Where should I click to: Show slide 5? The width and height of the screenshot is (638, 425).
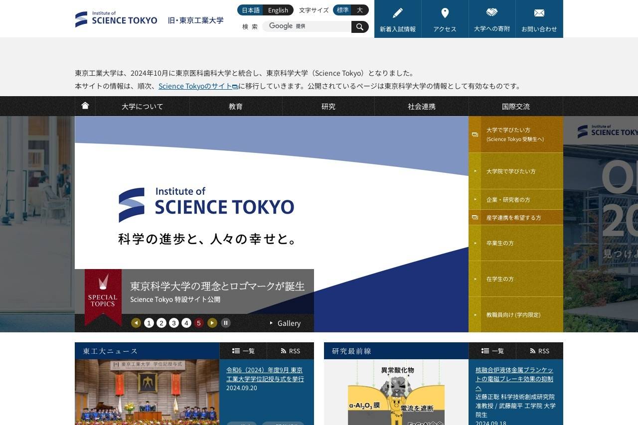[199, 323]
